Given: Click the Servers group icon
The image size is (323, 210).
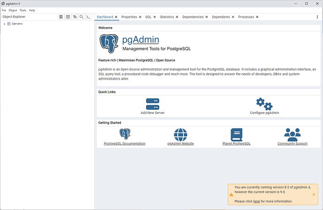Looking at the screenshot, I should click(x=9, y=24).
